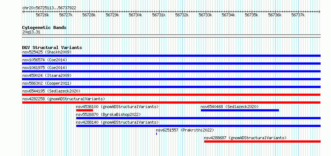Screen dimensions: 331x156
Task: Click the ruler's left end arrow
Action: tap(23, 12)
